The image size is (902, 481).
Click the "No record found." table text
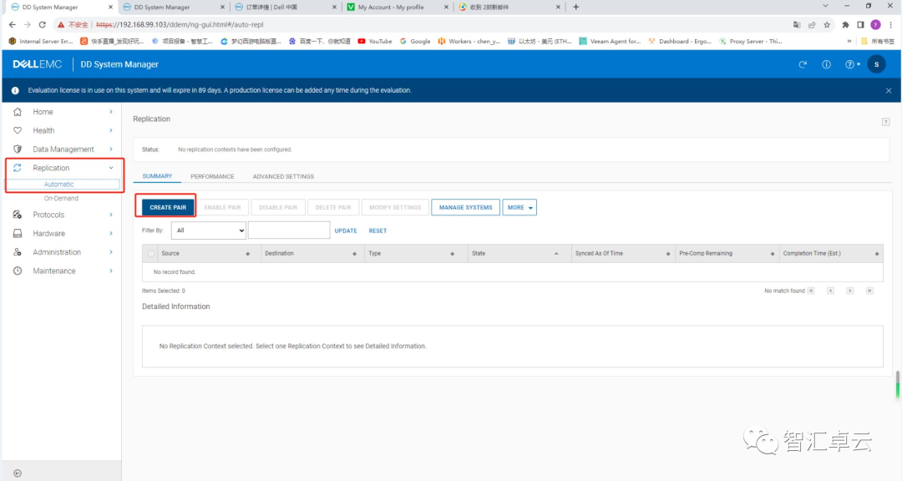[175, 272]
